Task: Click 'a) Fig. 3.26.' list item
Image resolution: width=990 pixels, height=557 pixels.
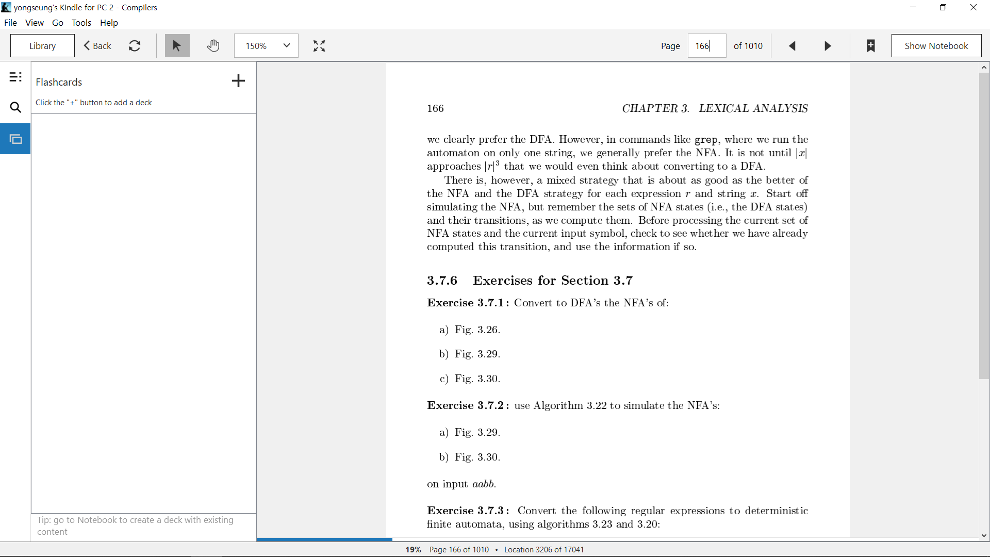Action: coord(470,330)
